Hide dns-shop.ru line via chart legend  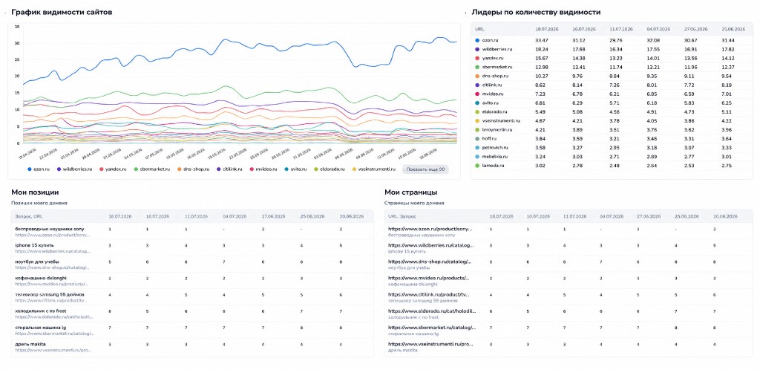point(192,169)
